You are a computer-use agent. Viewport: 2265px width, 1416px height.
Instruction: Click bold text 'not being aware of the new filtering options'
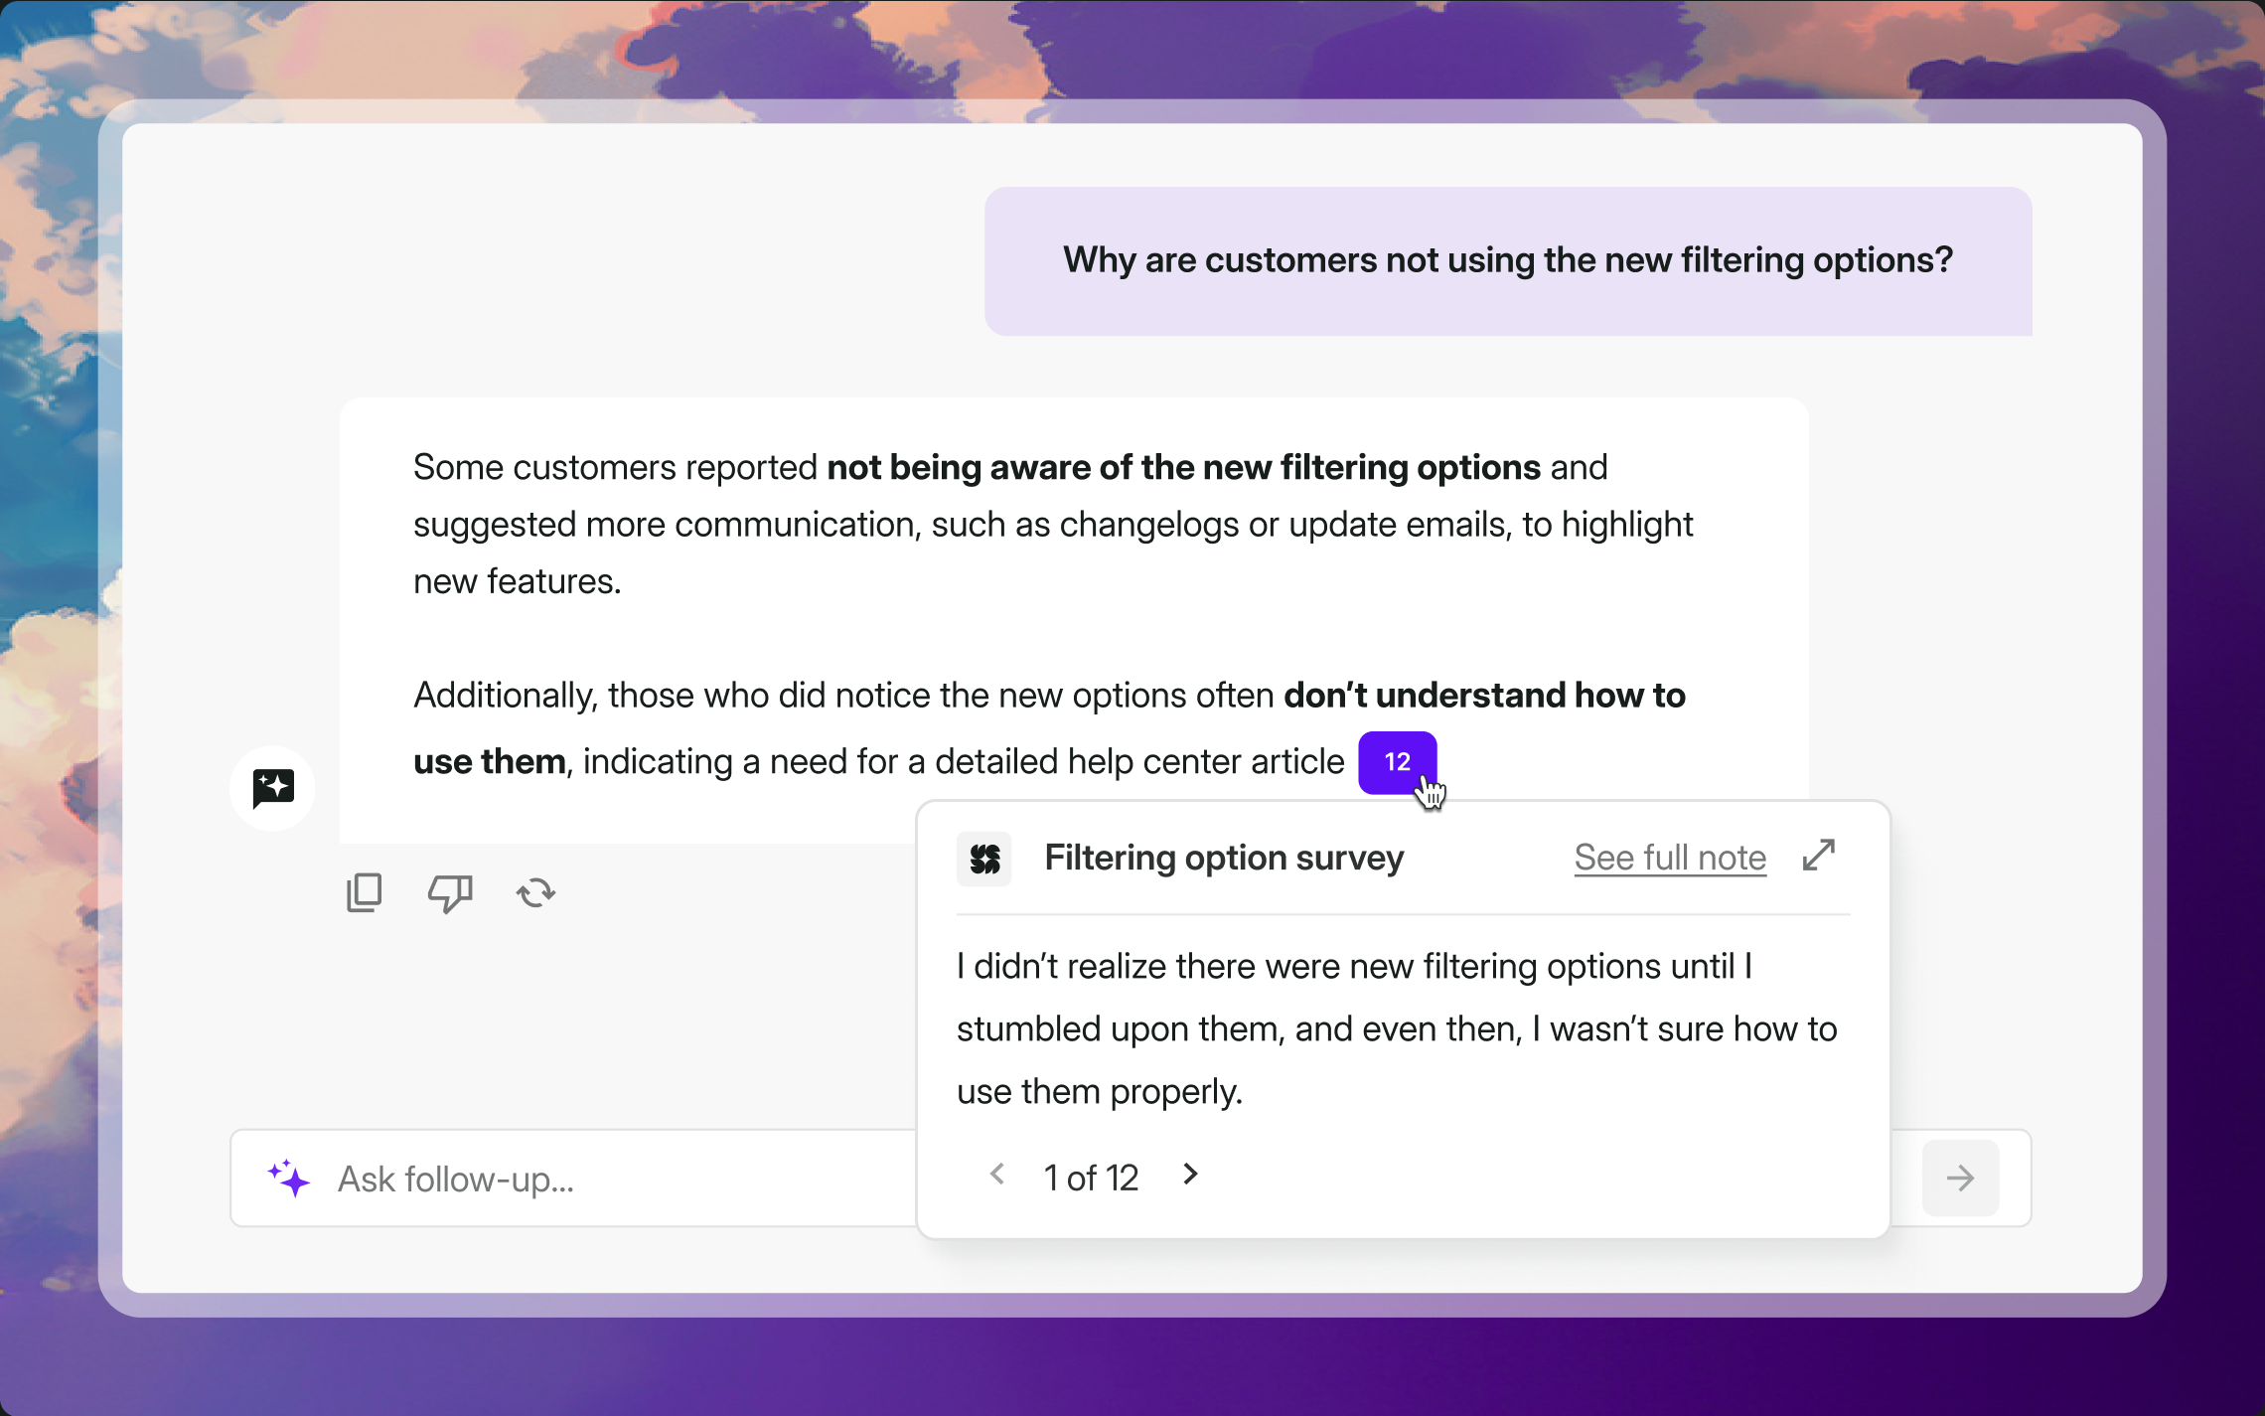point(1183,467)
